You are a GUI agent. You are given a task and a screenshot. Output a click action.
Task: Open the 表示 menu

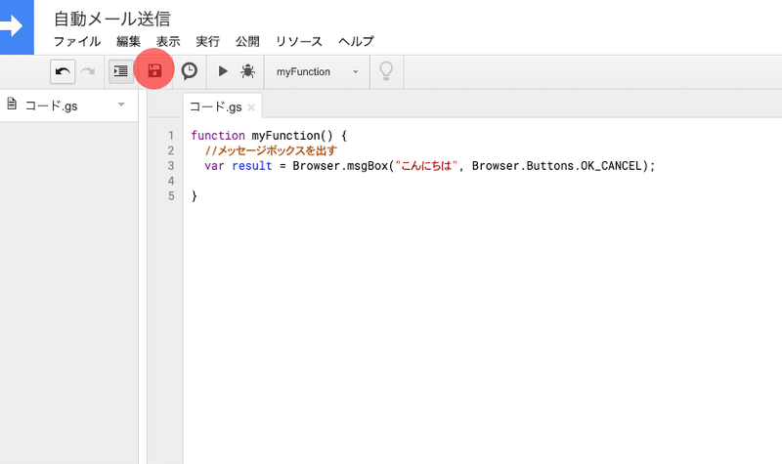(x=168, y=41)
